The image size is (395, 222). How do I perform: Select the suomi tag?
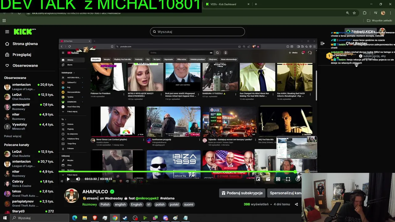(x=189, y=204)
